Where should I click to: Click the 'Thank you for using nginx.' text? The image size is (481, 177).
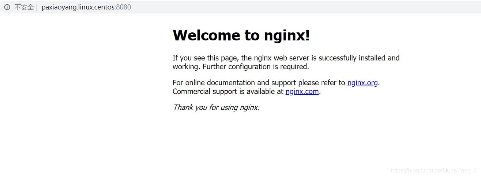(216, 107)
